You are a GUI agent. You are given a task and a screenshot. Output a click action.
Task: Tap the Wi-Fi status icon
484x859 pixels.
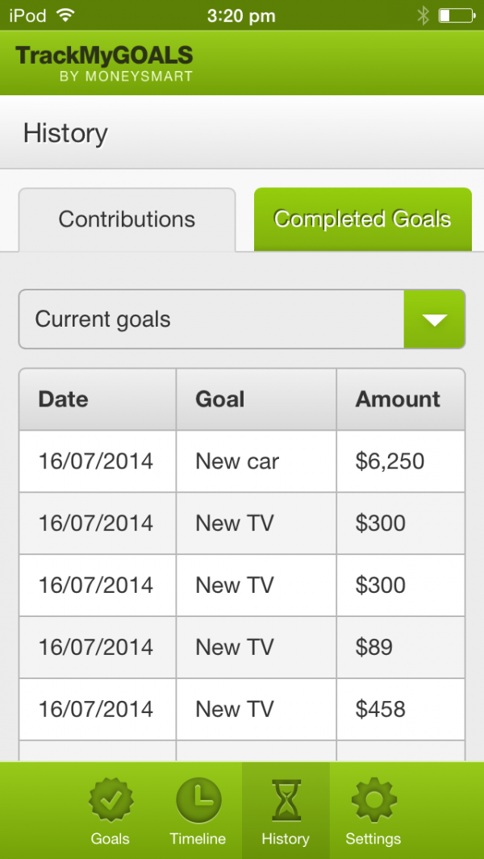(65, 15)
